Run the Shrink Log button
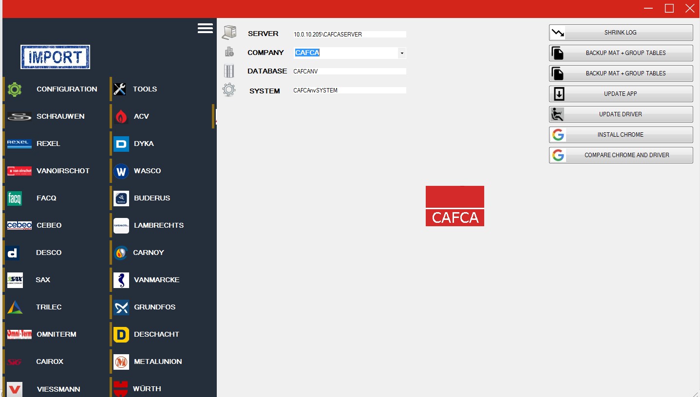This screenshot has width=700, height=397. [x=621, y=33]
